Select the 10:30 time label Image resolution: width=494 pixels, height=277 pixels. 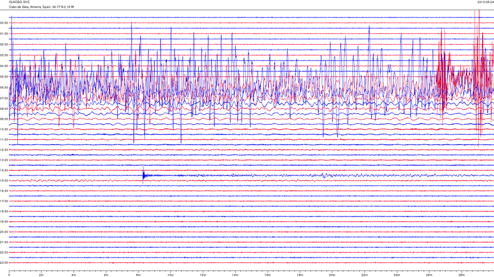coord(4,129)
